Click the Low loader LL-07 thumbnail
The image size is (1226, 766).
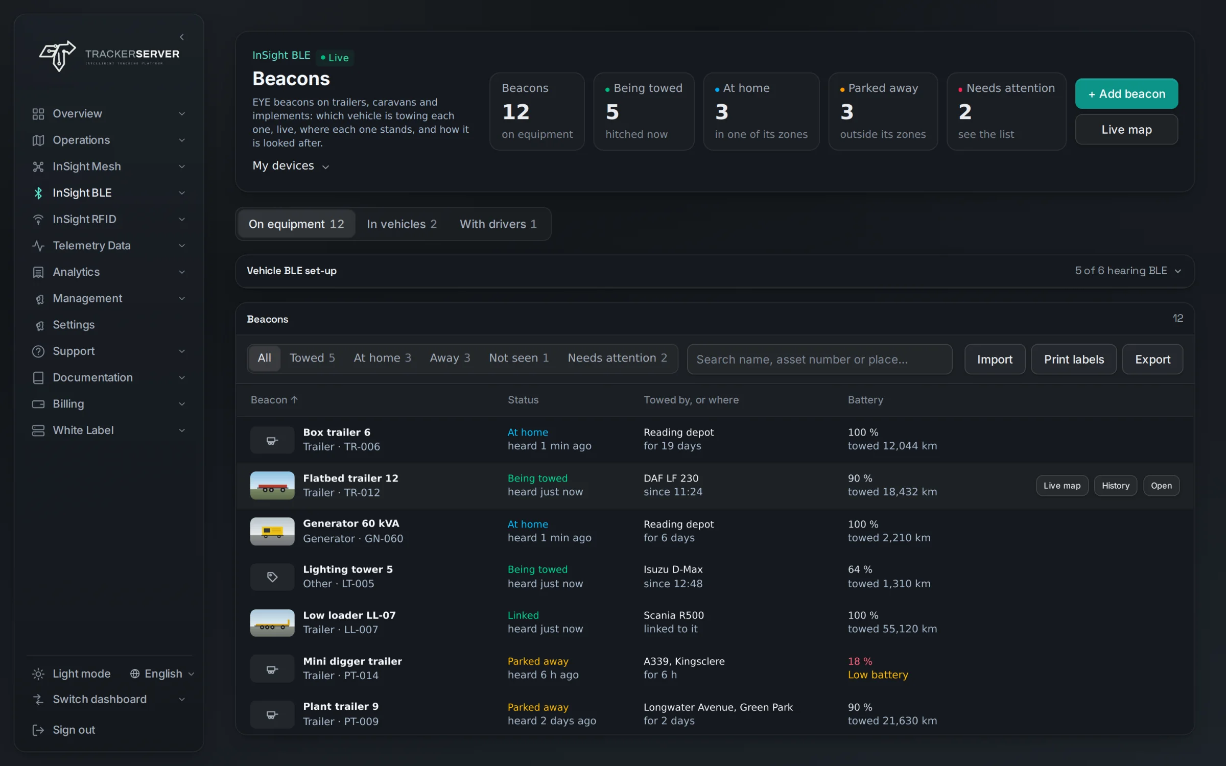[272, 623]
